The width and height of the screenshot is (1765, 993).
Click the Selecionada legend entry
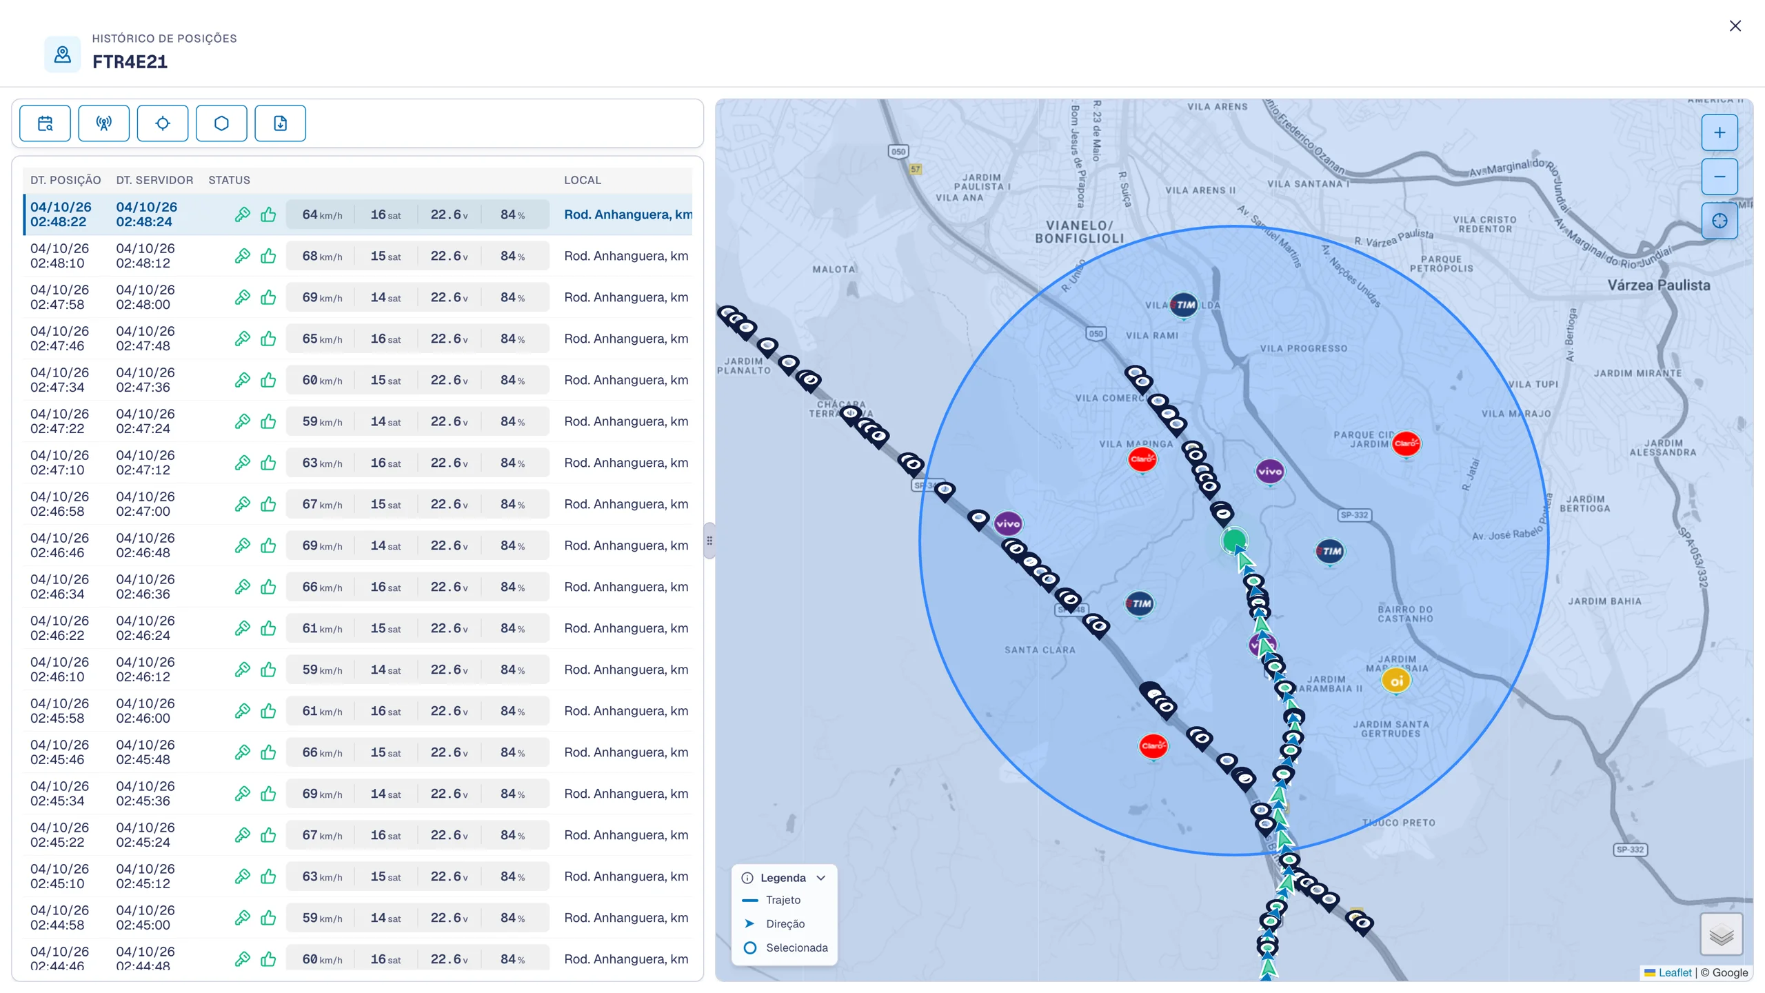click(x=786, y=947)
